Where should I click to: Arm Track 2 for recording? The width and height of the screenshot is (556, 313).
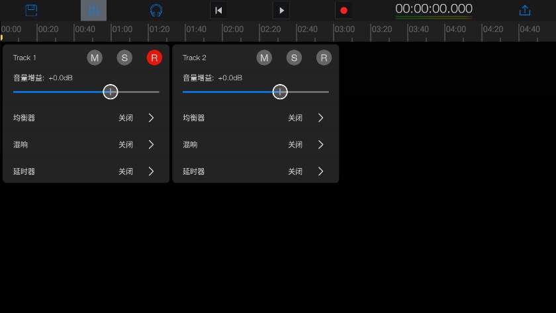coord(324,58)
